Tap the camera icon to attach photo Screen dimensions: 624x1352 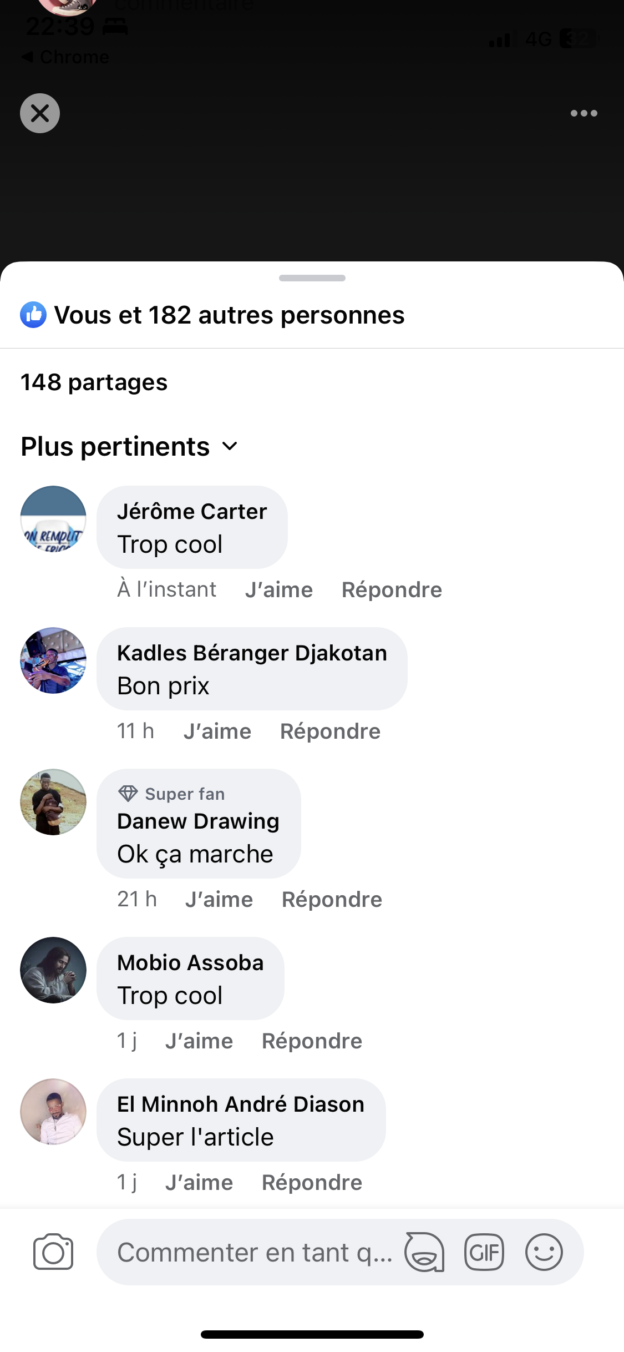[x=53, y=1252]
